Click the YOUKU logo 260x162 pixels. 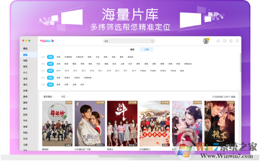pos(47,41)
